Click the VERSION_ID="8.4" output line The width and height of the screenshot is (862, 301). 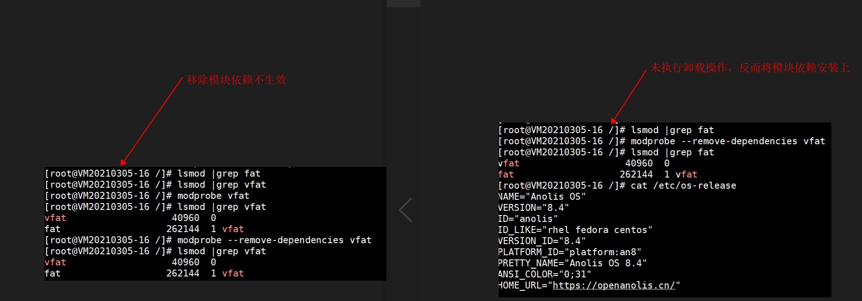point(542,241)
